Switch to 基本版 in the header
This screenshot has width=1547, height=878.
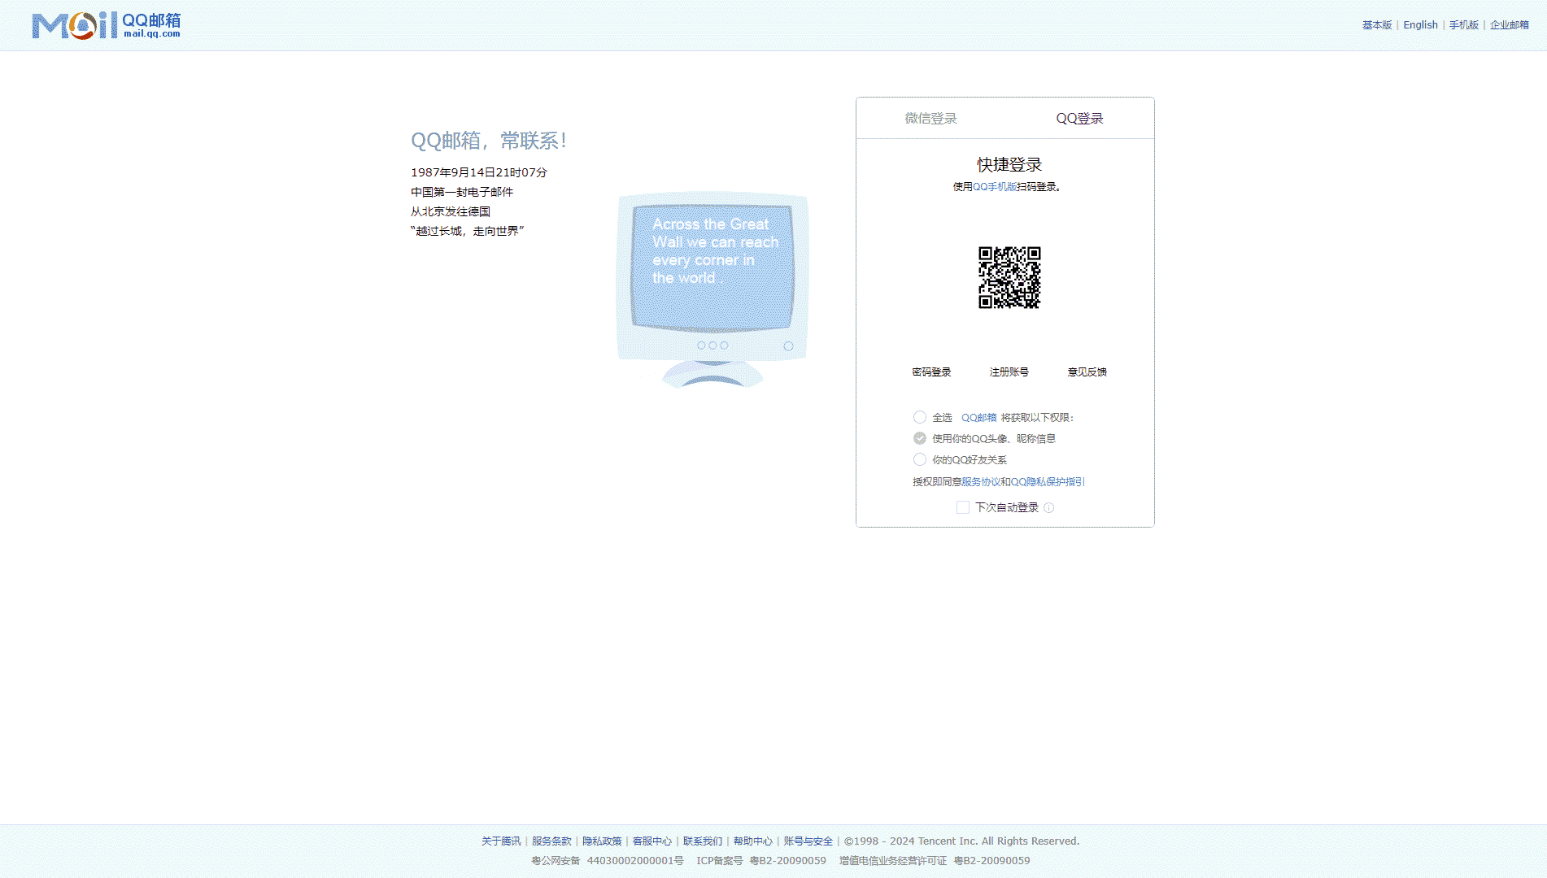[1377, 25]
